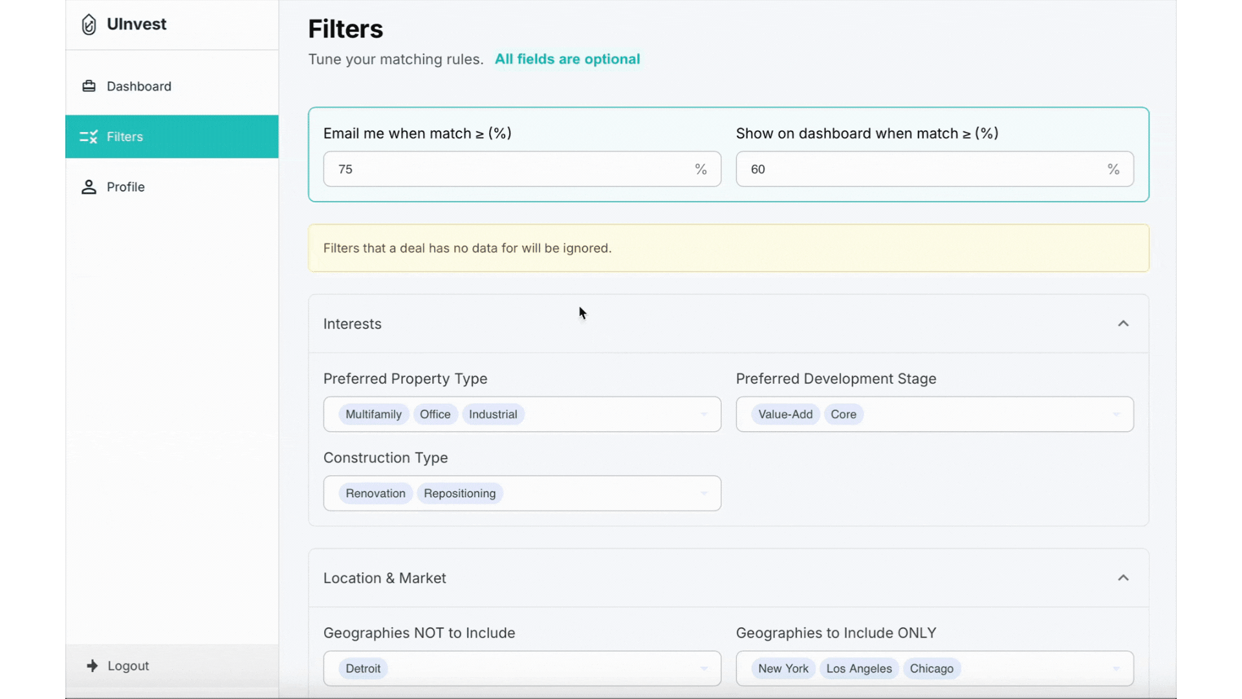
Task: Open the Geographies to Include ONLY dropdown
Action: click(x=1116, y=668)
